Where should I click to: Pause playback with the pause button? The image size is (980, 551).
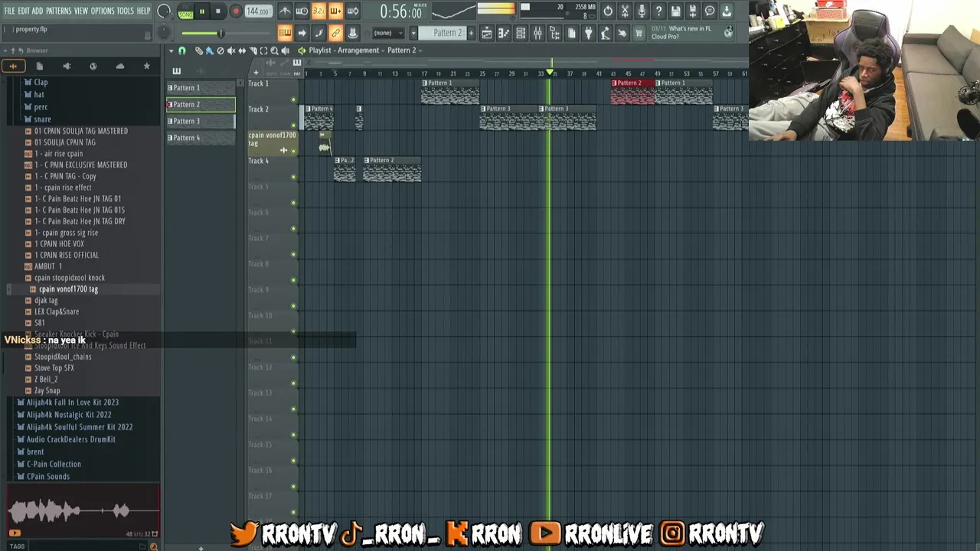coord(201,11)
